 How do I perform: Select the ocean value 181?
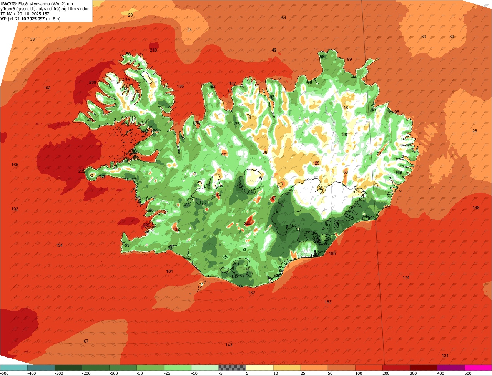170,271
